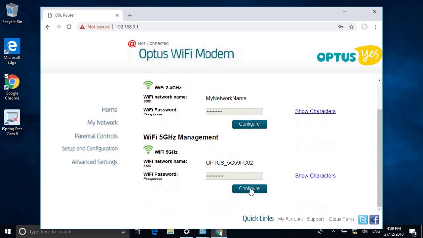Open the clock showing 4:39 PM
Viewport: 423px width, 238px height.
point(394,231)
